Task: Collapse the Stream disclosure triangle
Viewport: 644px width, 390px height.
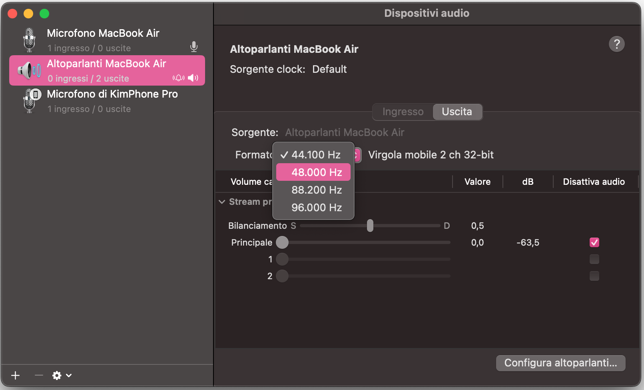Action: pos(223,202)
